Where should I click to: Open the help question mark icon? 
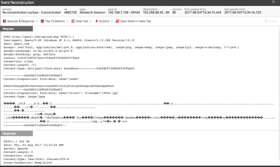(x=273, y=2)
